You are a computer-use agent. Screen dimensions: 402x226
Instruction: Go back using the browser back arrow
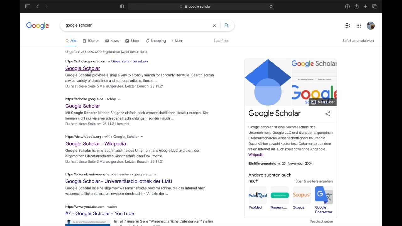click(38, 6)
